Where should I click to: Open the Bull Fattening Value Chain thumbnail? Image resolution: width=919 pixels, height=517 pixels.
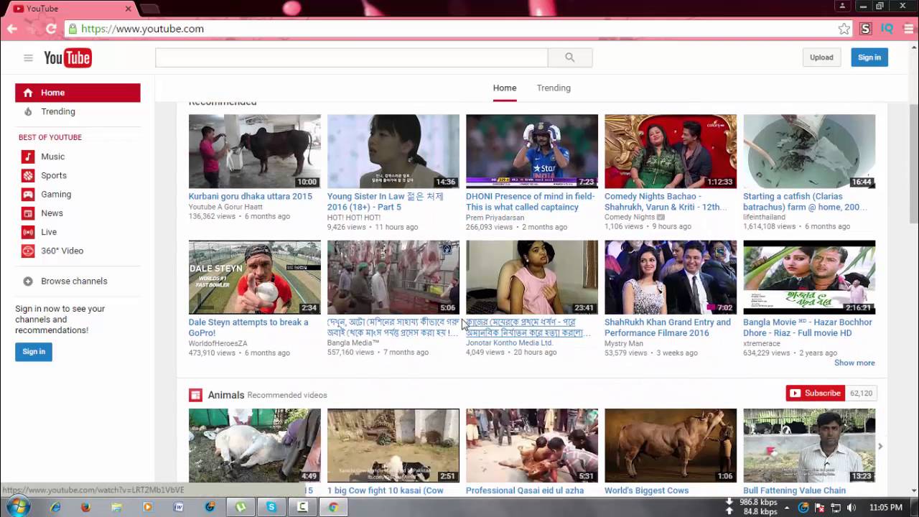pyautogui.click(x=809, y=445)
